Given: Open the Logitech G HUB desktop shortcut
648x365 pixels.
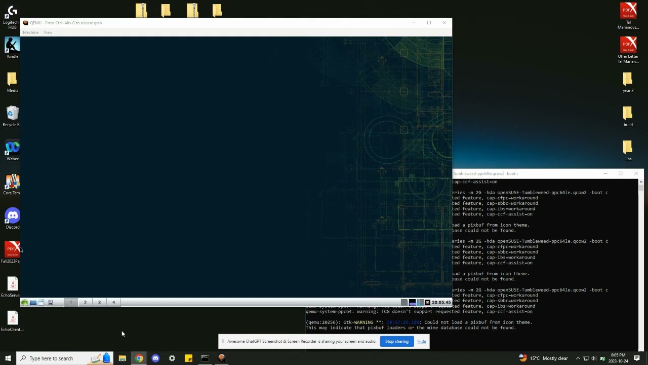Looking at the screenshot, I should point(12,16).
